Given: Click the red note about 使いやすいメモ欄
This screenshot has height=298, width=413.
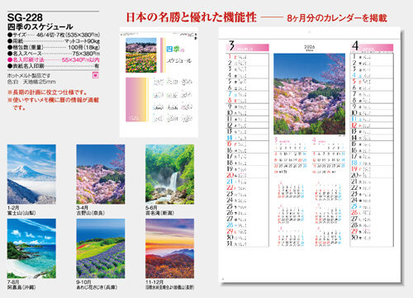Looking at the screenshot, I should tap(53, 103).
